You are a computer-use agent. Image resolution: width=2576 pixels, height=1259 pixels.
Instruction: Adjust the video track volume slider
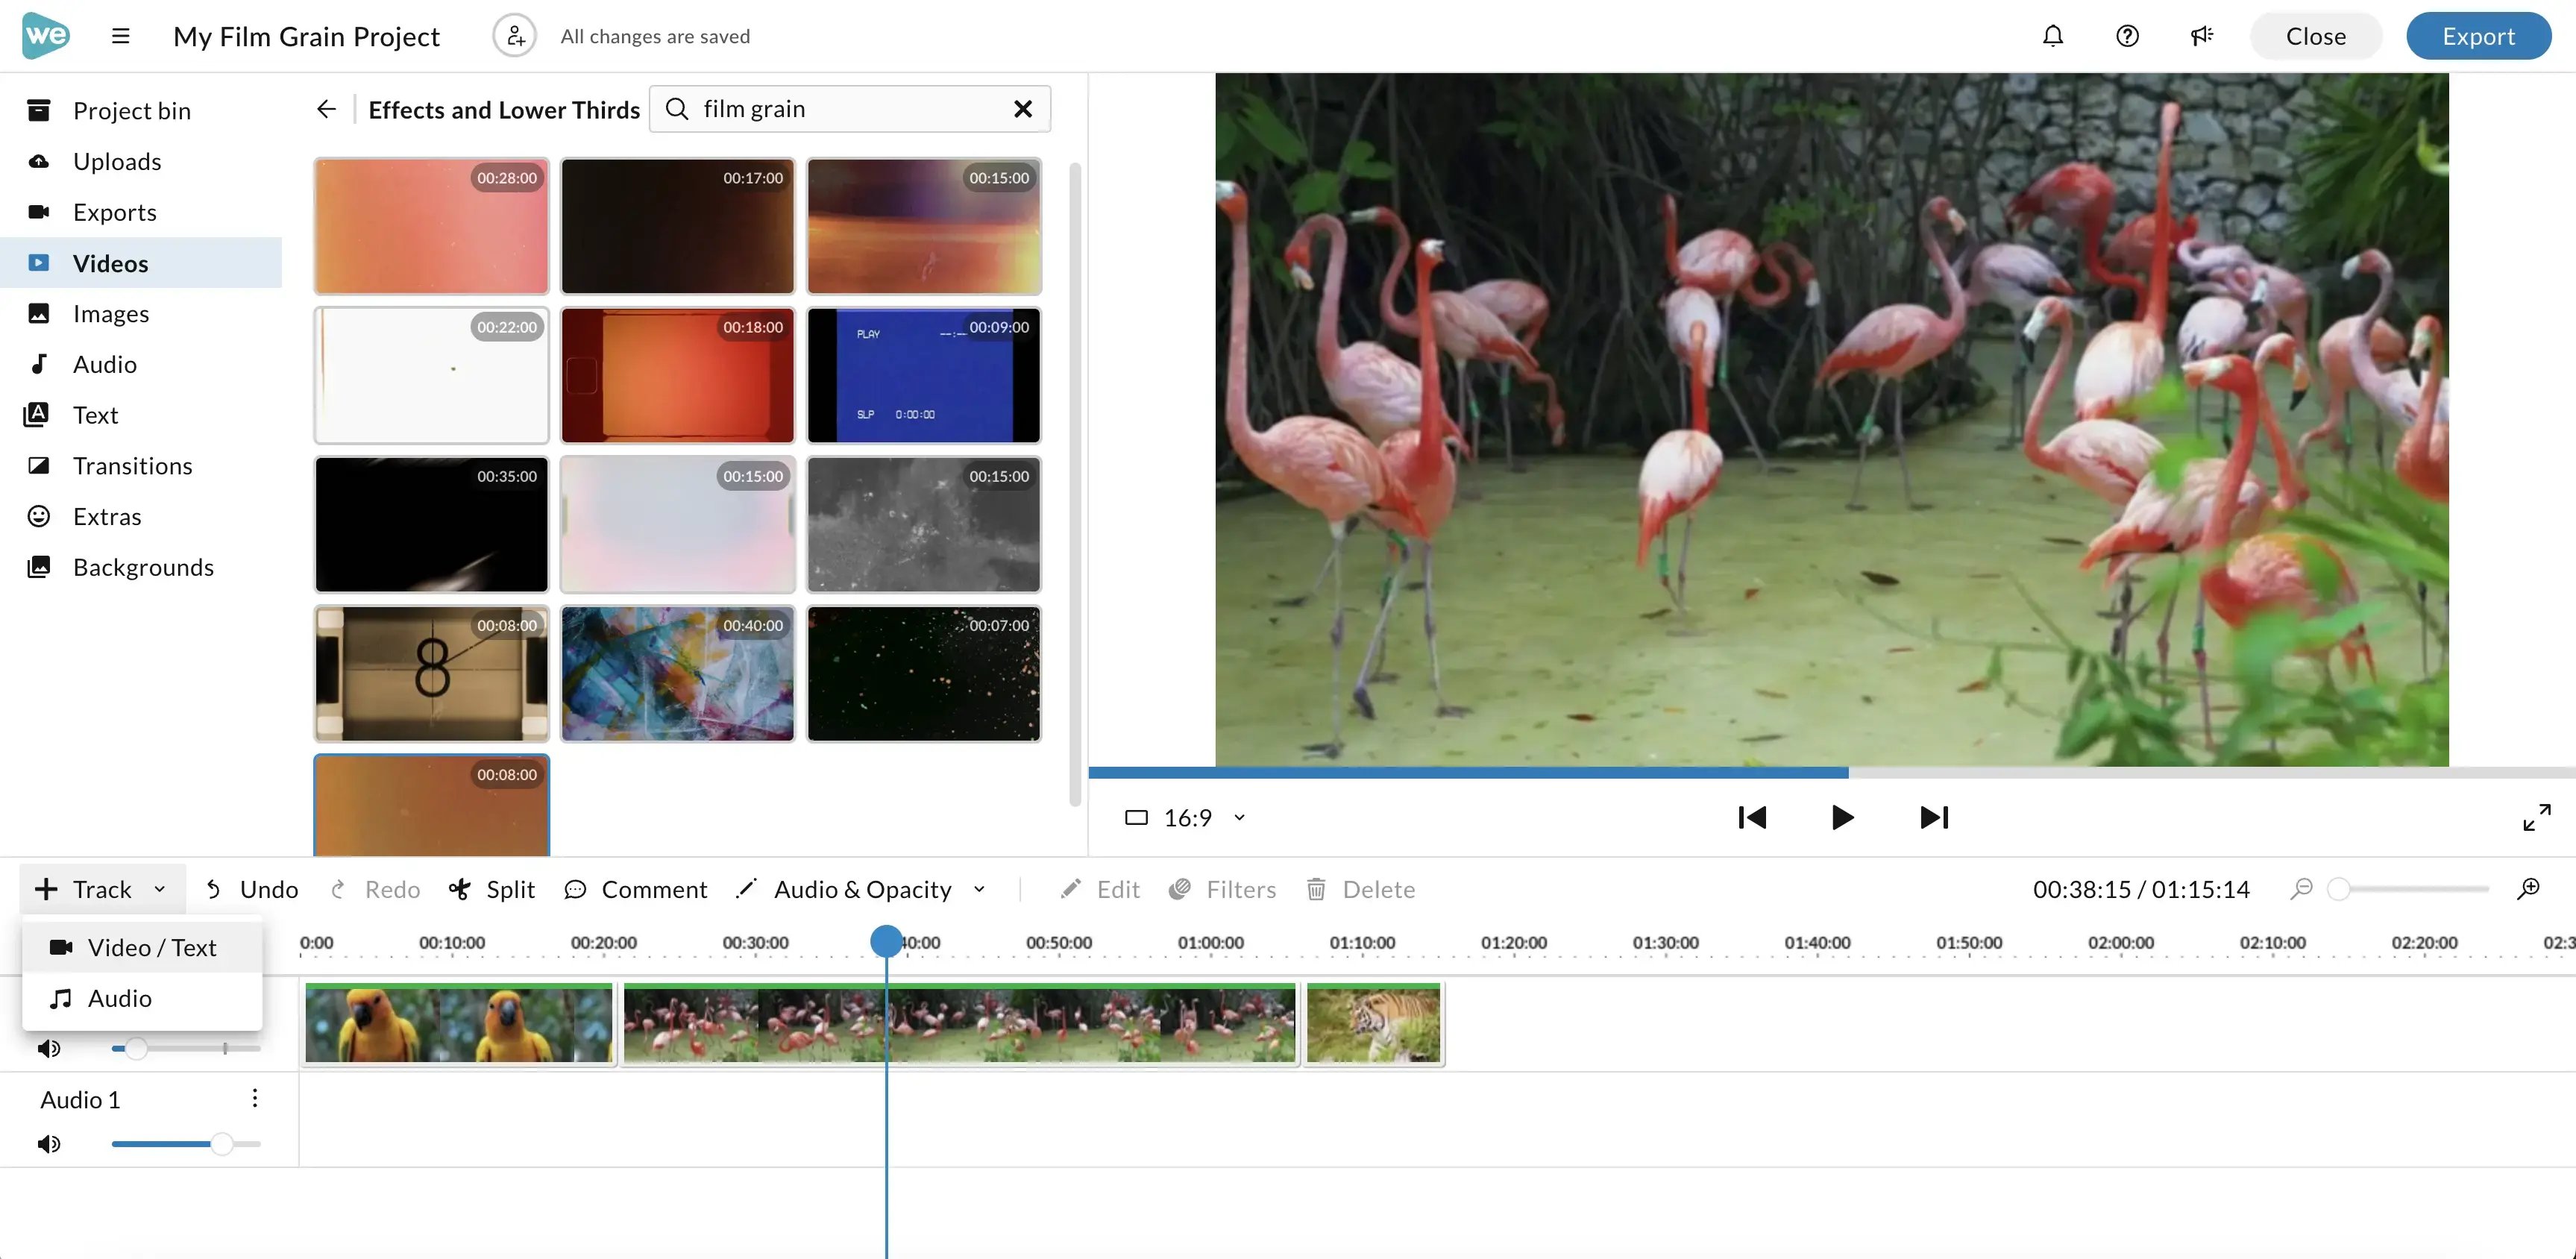click(186, 1048)
